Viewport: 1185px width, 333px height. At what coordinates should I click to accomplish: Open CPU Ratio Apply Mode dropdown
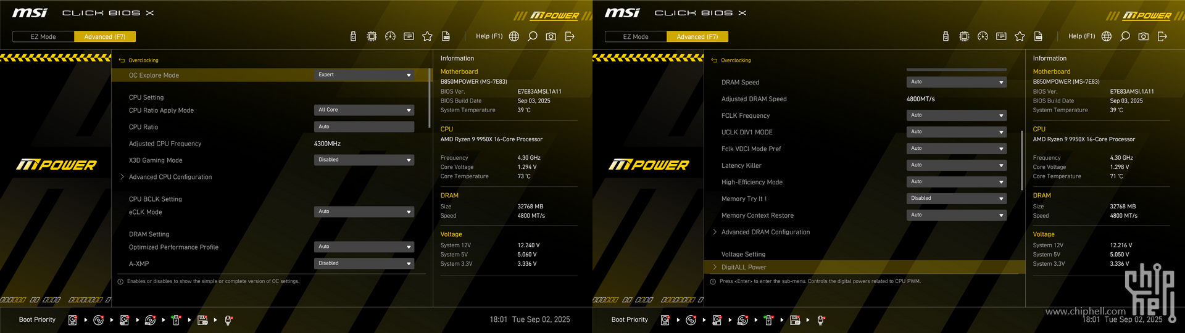coord(364,110)
